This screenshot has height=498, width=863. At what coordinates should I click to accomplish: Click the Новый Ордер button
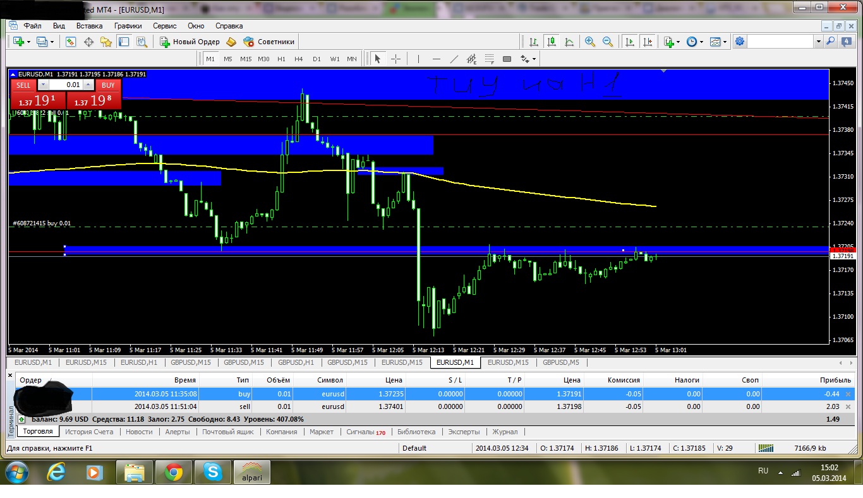click(190, 42)
